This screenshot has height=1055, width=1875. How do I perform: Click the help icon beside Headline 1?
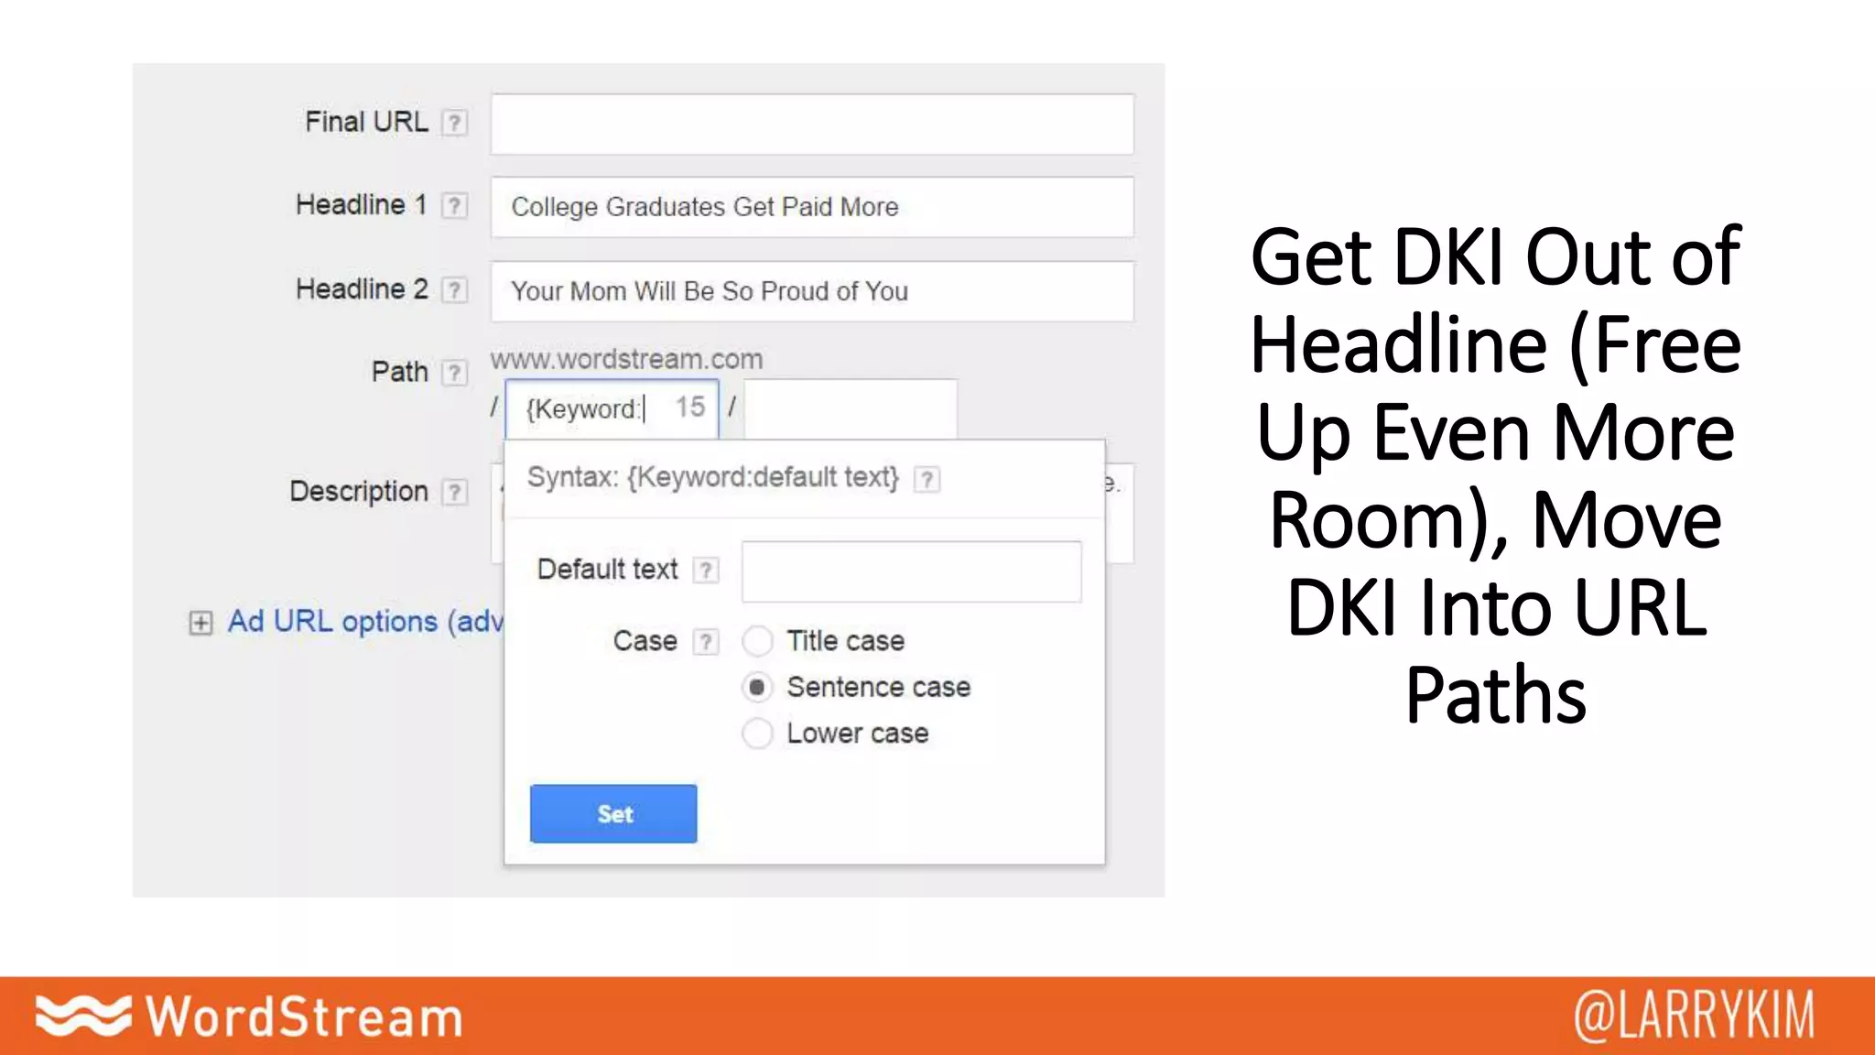point(454,206)
